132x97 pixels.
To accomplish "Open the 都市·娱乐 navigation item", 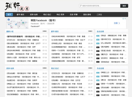I will point(21,14).
